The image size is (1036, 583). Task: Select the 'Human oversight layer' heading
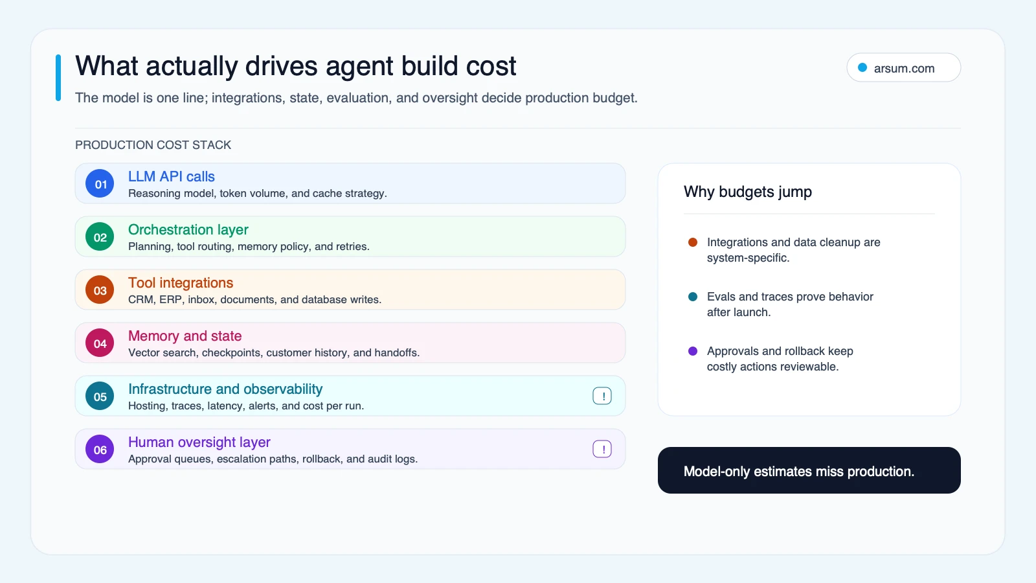coord(199,442)
